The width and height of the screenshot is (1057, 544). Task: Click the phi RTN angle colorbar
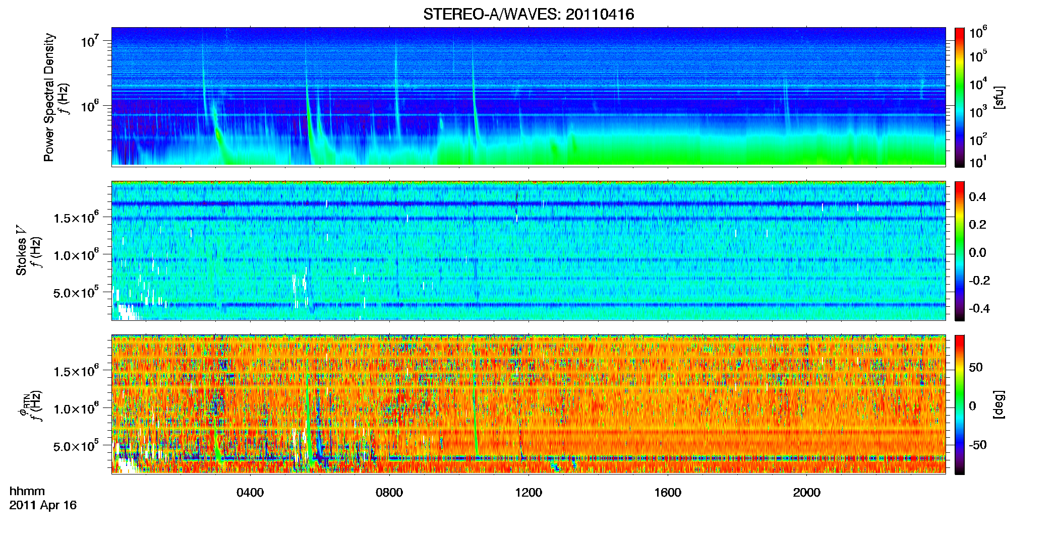tap(960, 404)
